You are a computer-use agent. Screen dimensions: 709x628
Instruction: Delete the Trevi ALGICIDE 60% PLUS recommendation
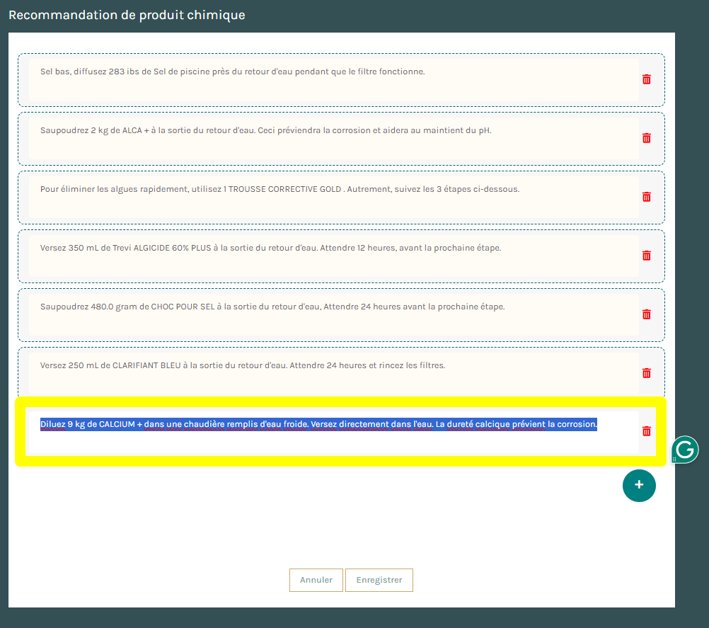[x=647, y=256]
